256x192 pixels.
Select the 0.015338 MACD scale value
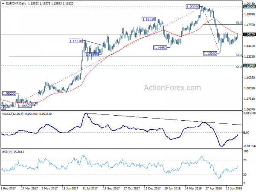point(249,113)
